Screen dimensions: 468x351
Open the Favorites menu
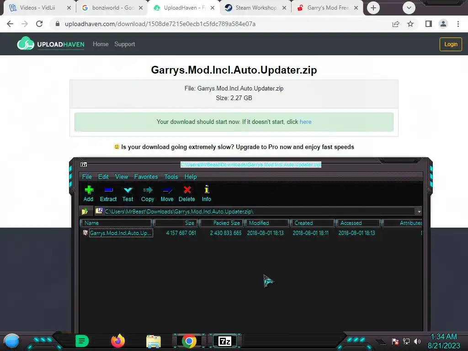[146, 177]
